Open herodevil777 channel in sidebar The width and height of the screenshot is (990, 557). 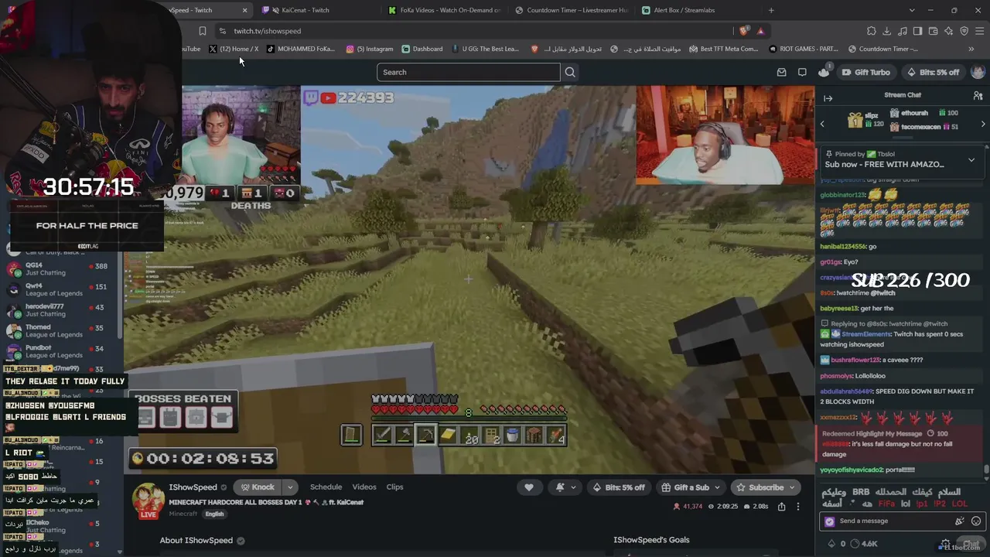click(57, 310)
